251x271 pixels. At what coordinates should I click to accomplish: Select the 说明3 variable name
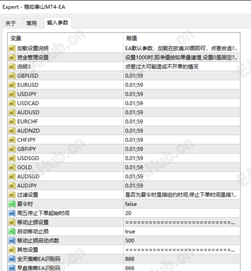click(24, 67)
